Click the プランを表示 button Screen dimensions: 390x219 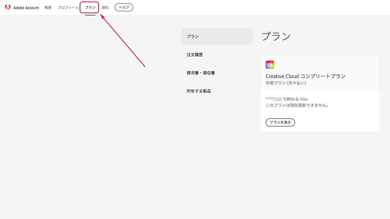(280, 122)
